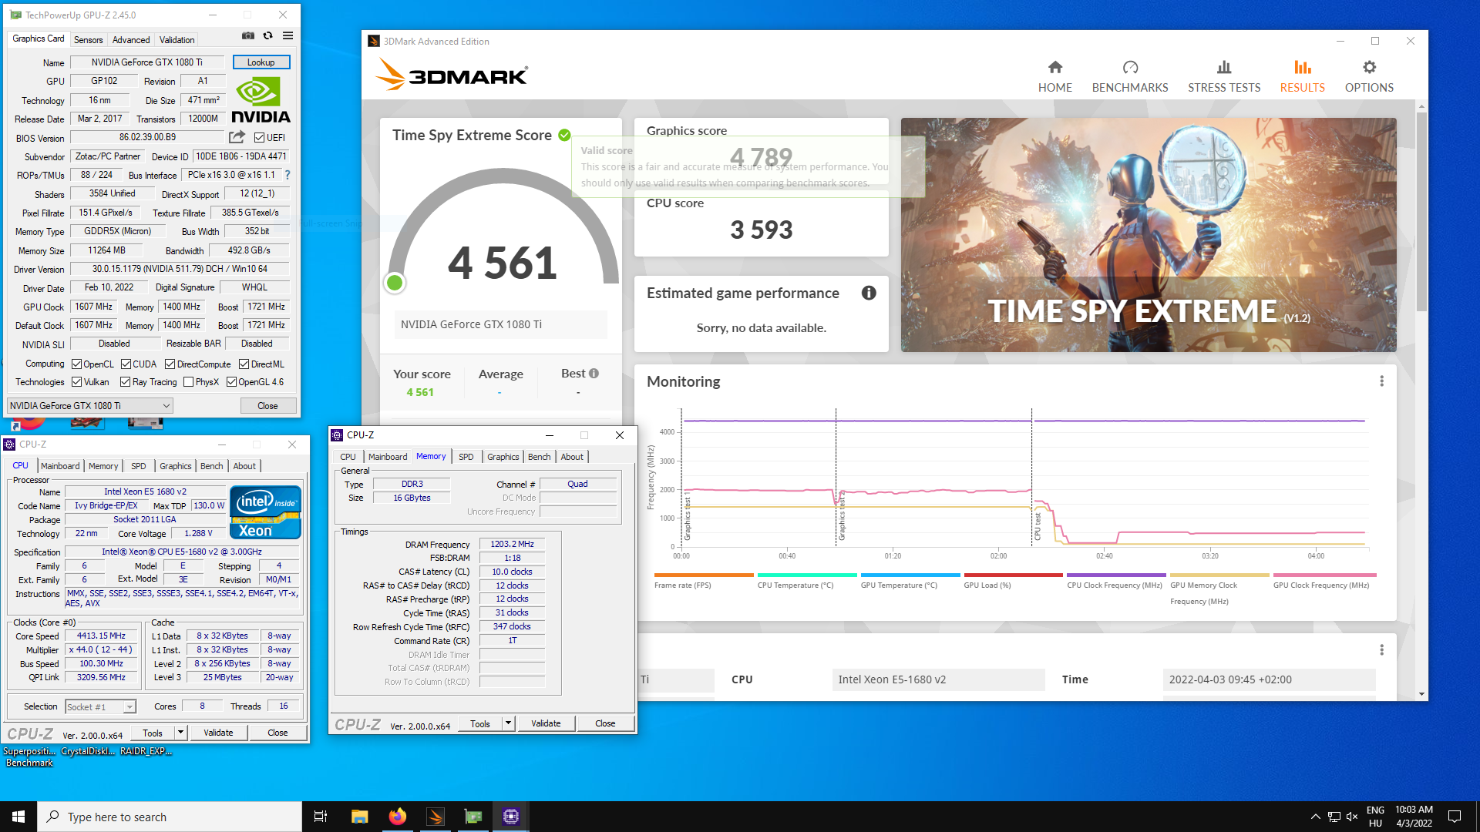Open Socket #1 selection dropdown
Screen dimensions: 1480x832
click(100, 706)
